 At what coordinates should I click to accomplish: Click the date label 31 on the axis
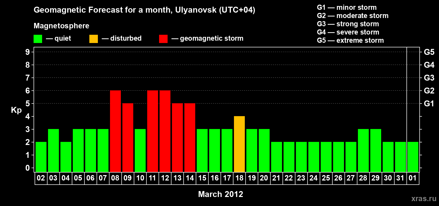[x=400, y=178]
